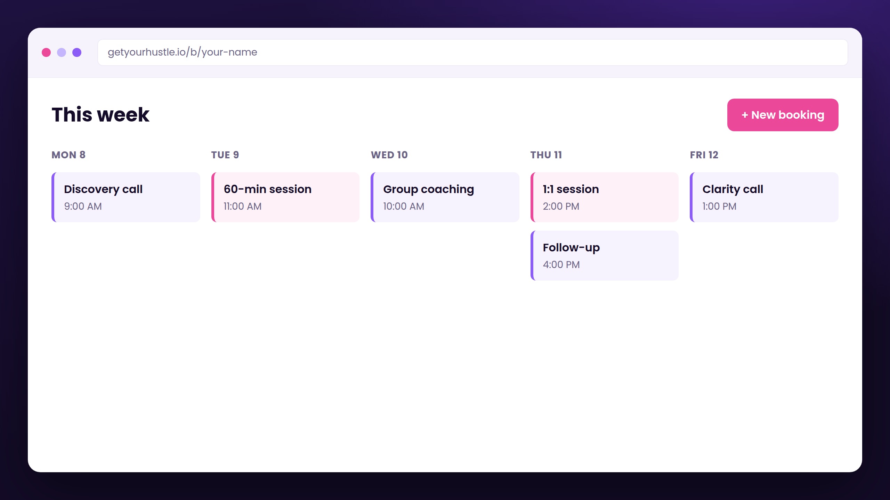
Task: Focus the getyourhustle.io URL address bar
Action: [x=473, y=52]
